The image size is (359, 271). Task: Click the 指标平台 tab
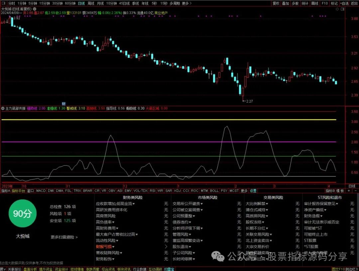18,190
